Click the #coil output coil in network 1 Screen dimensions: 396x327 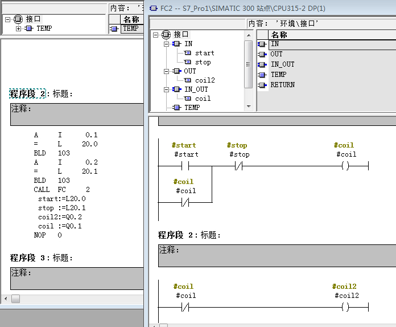pos(345,166)
